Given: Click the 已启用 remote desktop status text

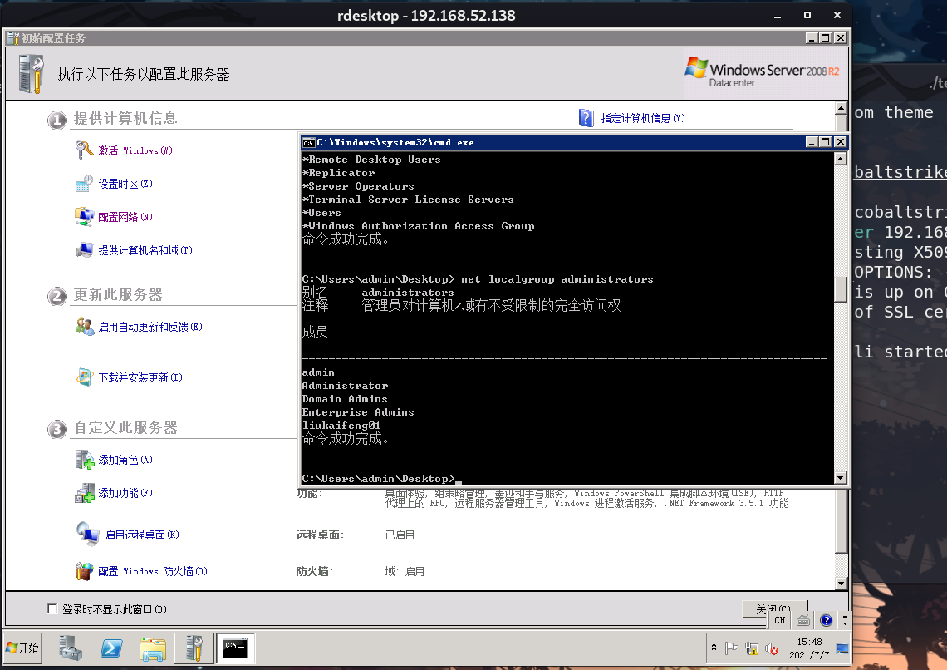Looking at the screenshot, I should click(x=400, y=535).
